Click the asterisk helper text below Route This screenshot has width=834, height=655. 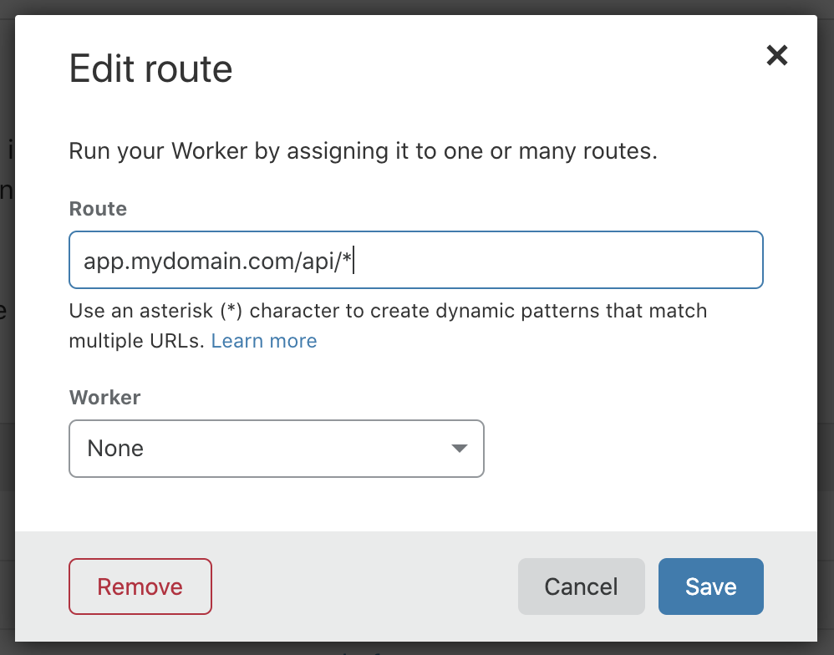click(x=388, y=312)
